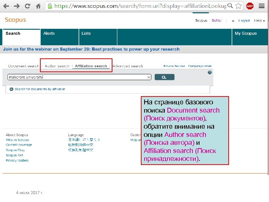Image resolution: width=269 pixels, height=202 pixels.
Task: Open the Content coverage link
Action: point(19,145)
